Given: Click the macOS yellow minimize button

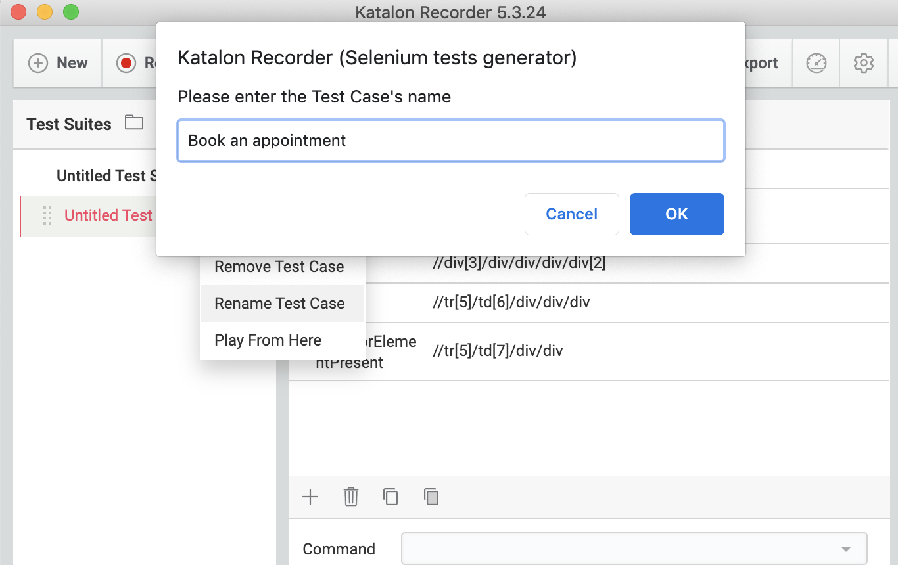Looking at the screenshot, I should 45,12.
